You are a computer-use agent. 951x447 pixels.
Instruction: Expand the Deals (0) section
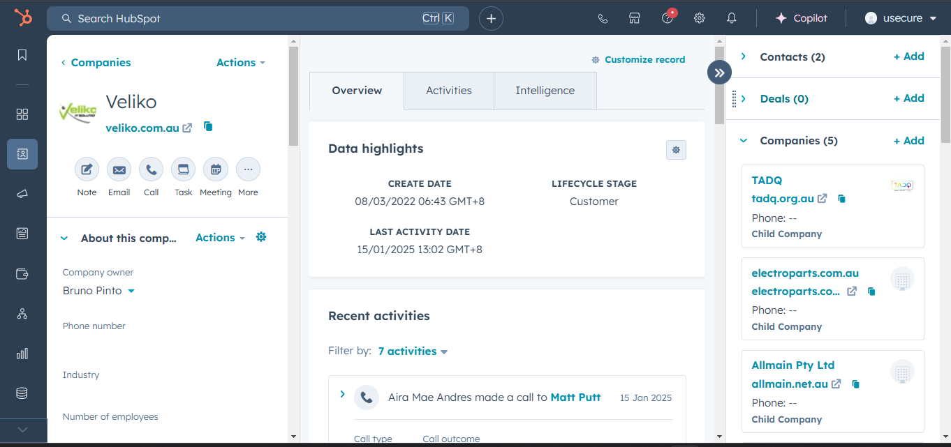743,98
